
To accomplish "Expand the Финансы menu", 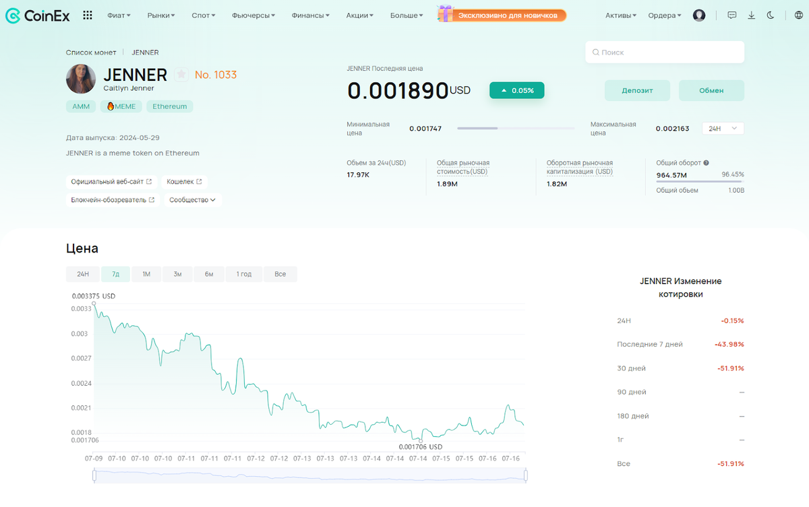I will tap(311, 15).
